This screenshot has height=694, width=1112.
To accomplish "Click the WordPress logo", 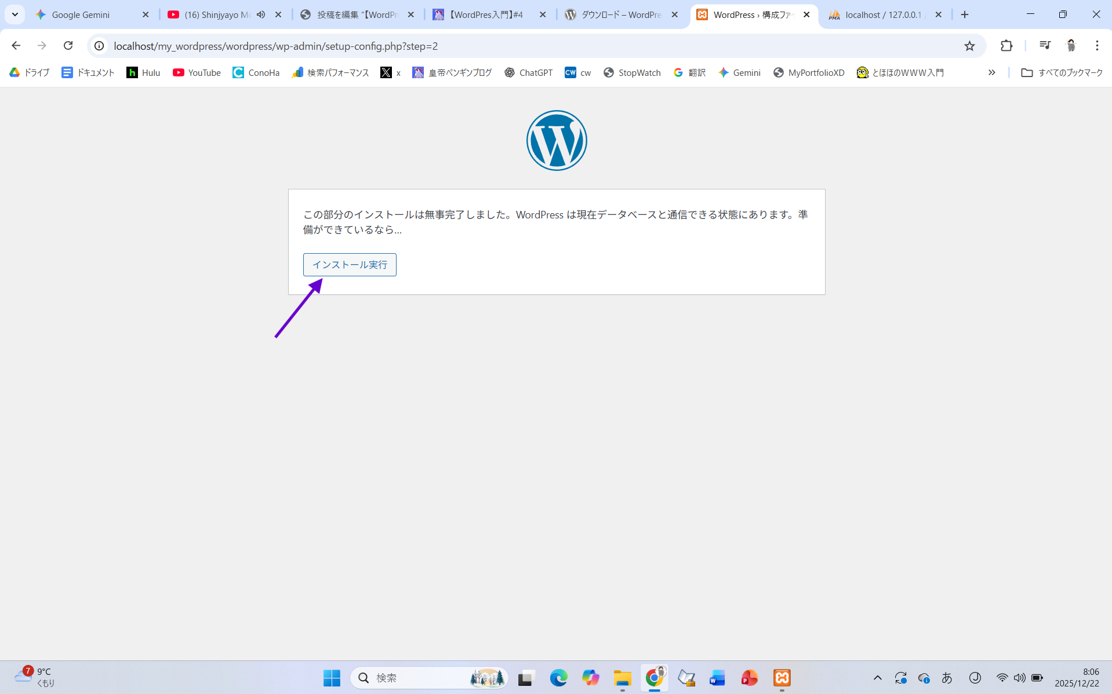I will 556,141.
